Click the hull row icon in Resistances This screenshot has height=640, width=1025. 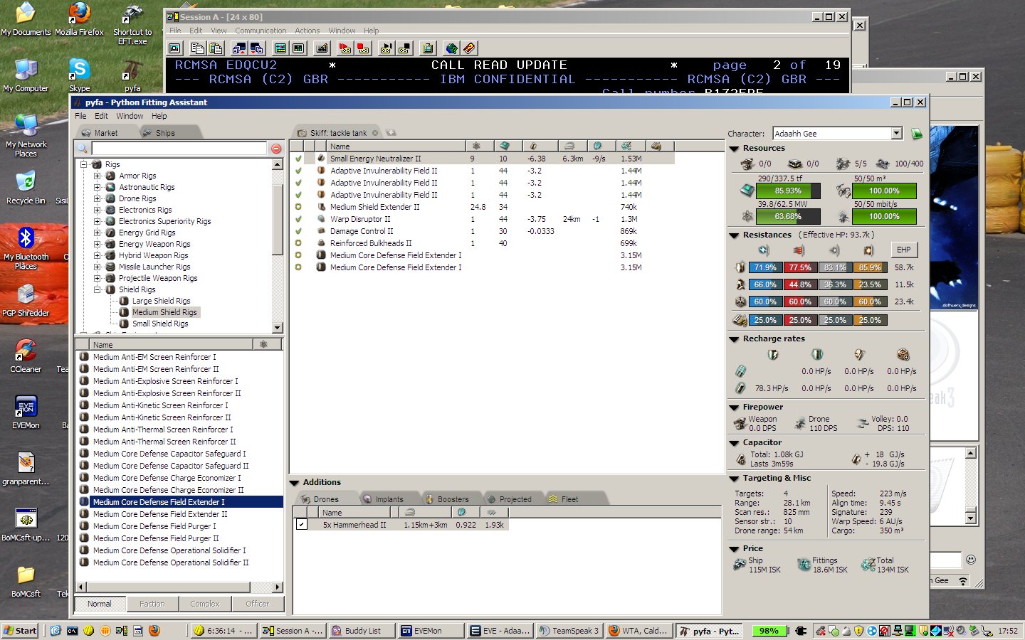coord(740,302)
